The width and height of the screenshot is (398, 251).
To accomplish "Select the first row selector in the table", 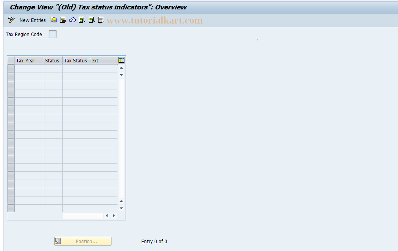I will pyautogui.click(x=11, y=69).
